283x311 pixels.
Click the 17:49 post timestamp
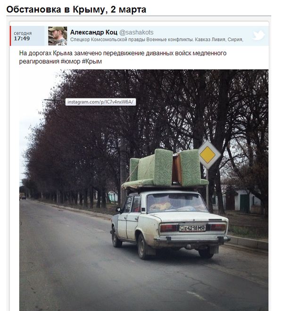[x=22, y=39]
